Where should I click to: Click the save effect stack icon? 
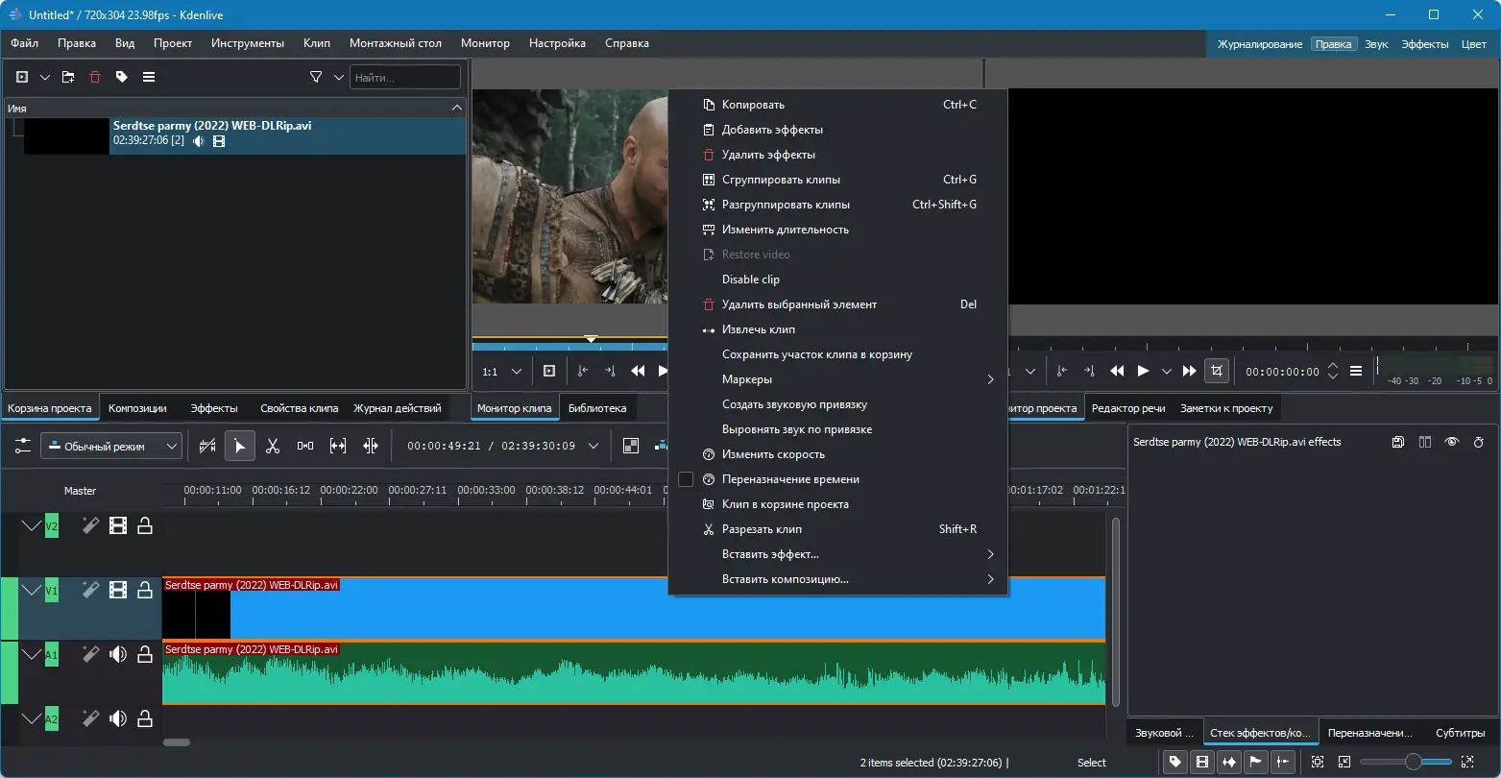pos(1397,442)
